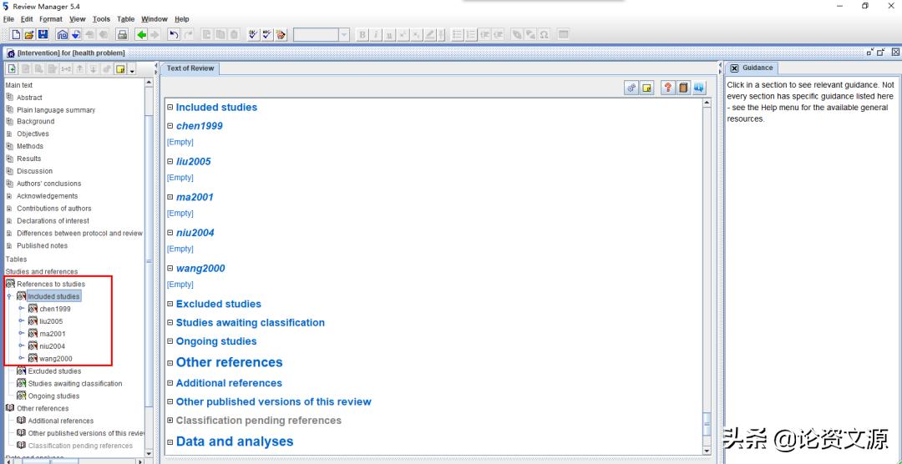The height and width of the screenshot is (464, 902).
Task: Select Abstract in the outline tree
Action: [x=29, y=98]
